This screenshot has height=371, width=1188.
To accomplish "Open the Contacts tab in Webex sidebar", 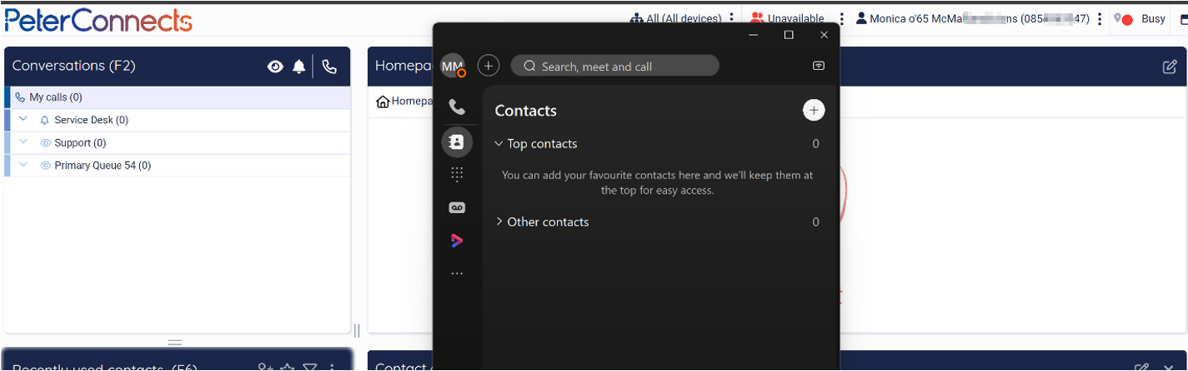I will pos(457,142).
